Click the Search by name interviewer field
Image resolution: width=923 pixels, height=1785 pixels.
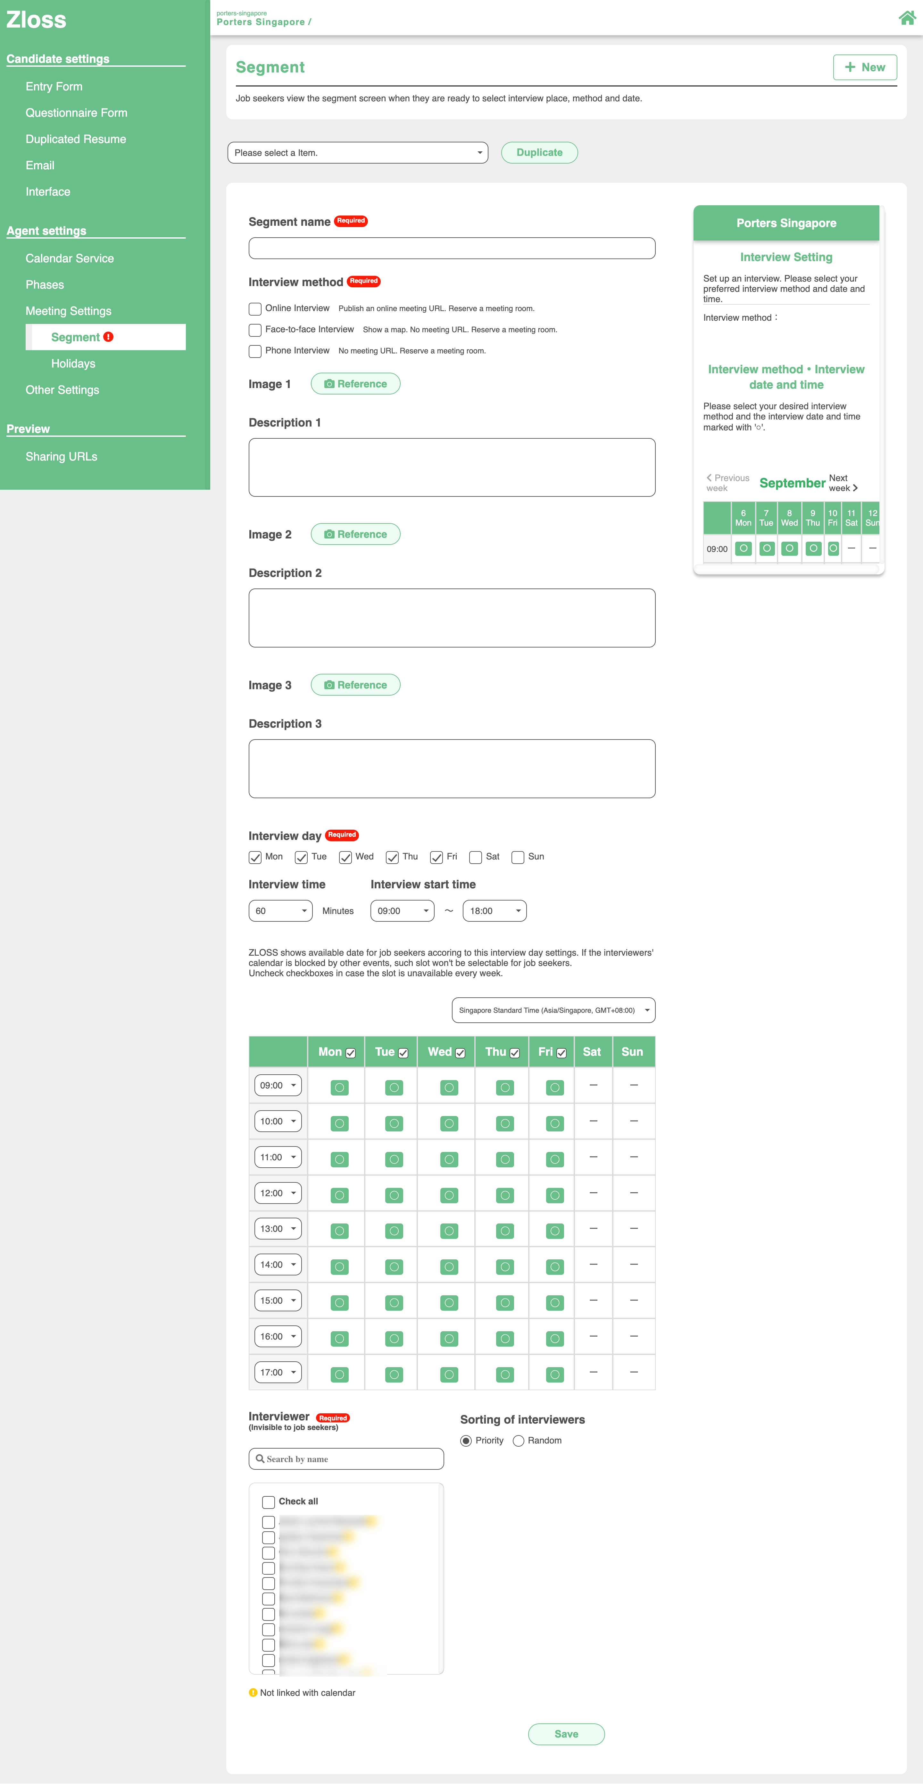pos(346,1459)
